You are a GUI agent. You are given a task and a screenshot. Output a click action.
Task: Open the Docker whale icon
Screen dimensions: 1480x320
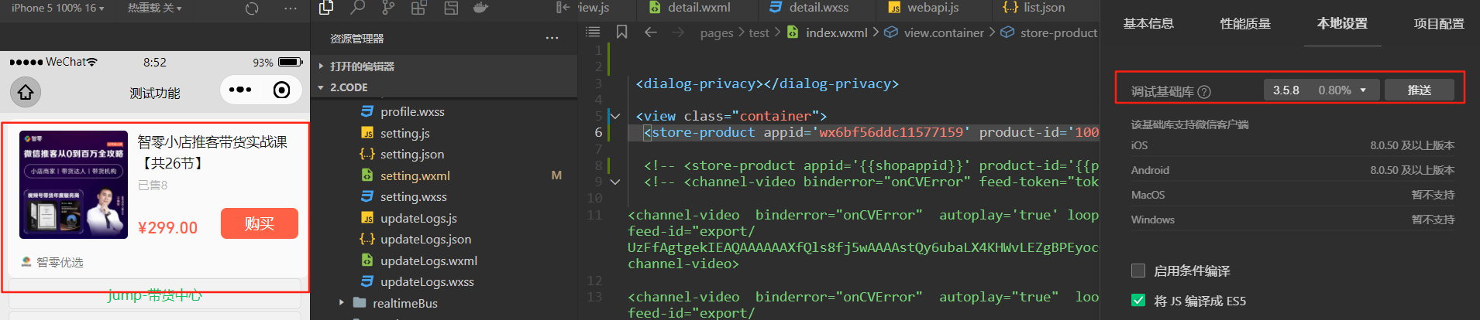click(x=481, y=8)
